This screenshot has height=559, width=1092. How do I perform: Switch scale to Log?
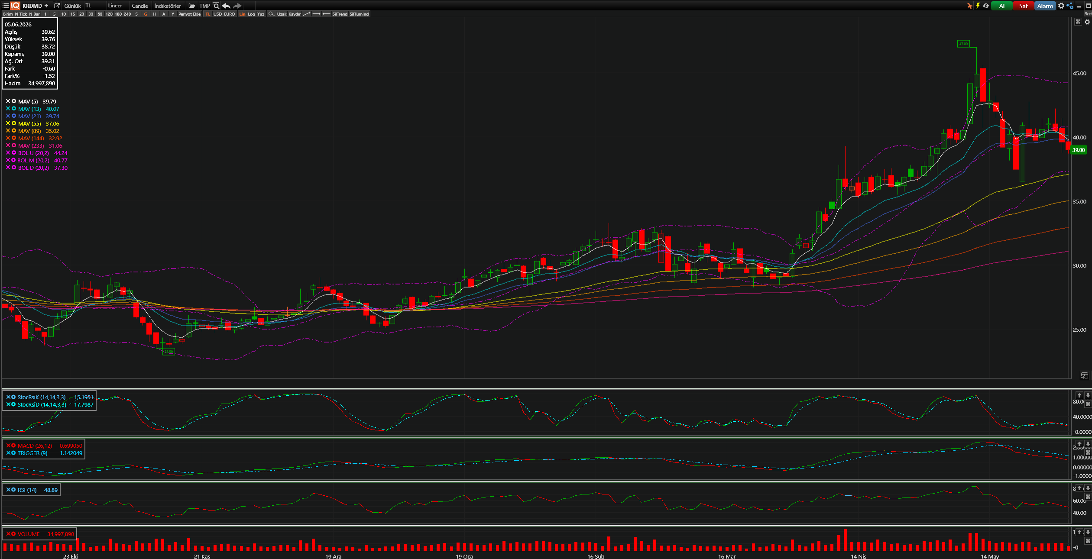tap(252, 14)
